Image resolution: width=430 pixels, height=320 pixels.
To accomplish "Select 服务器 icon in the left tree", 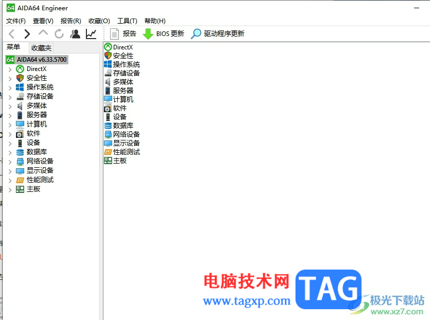I will pyautogui.click(x=20, y=115).
